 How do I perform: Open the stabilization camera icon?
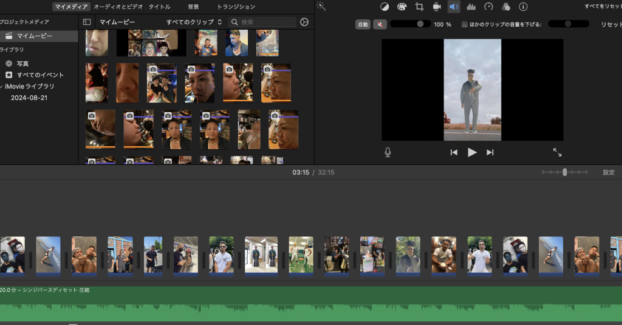click(x=437, y=7)
